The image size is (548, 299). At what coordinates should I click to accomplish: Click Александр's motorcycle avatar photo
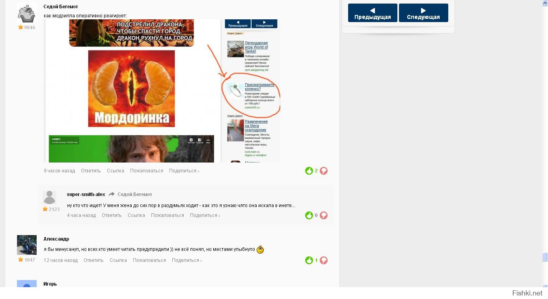pos(26,245)
